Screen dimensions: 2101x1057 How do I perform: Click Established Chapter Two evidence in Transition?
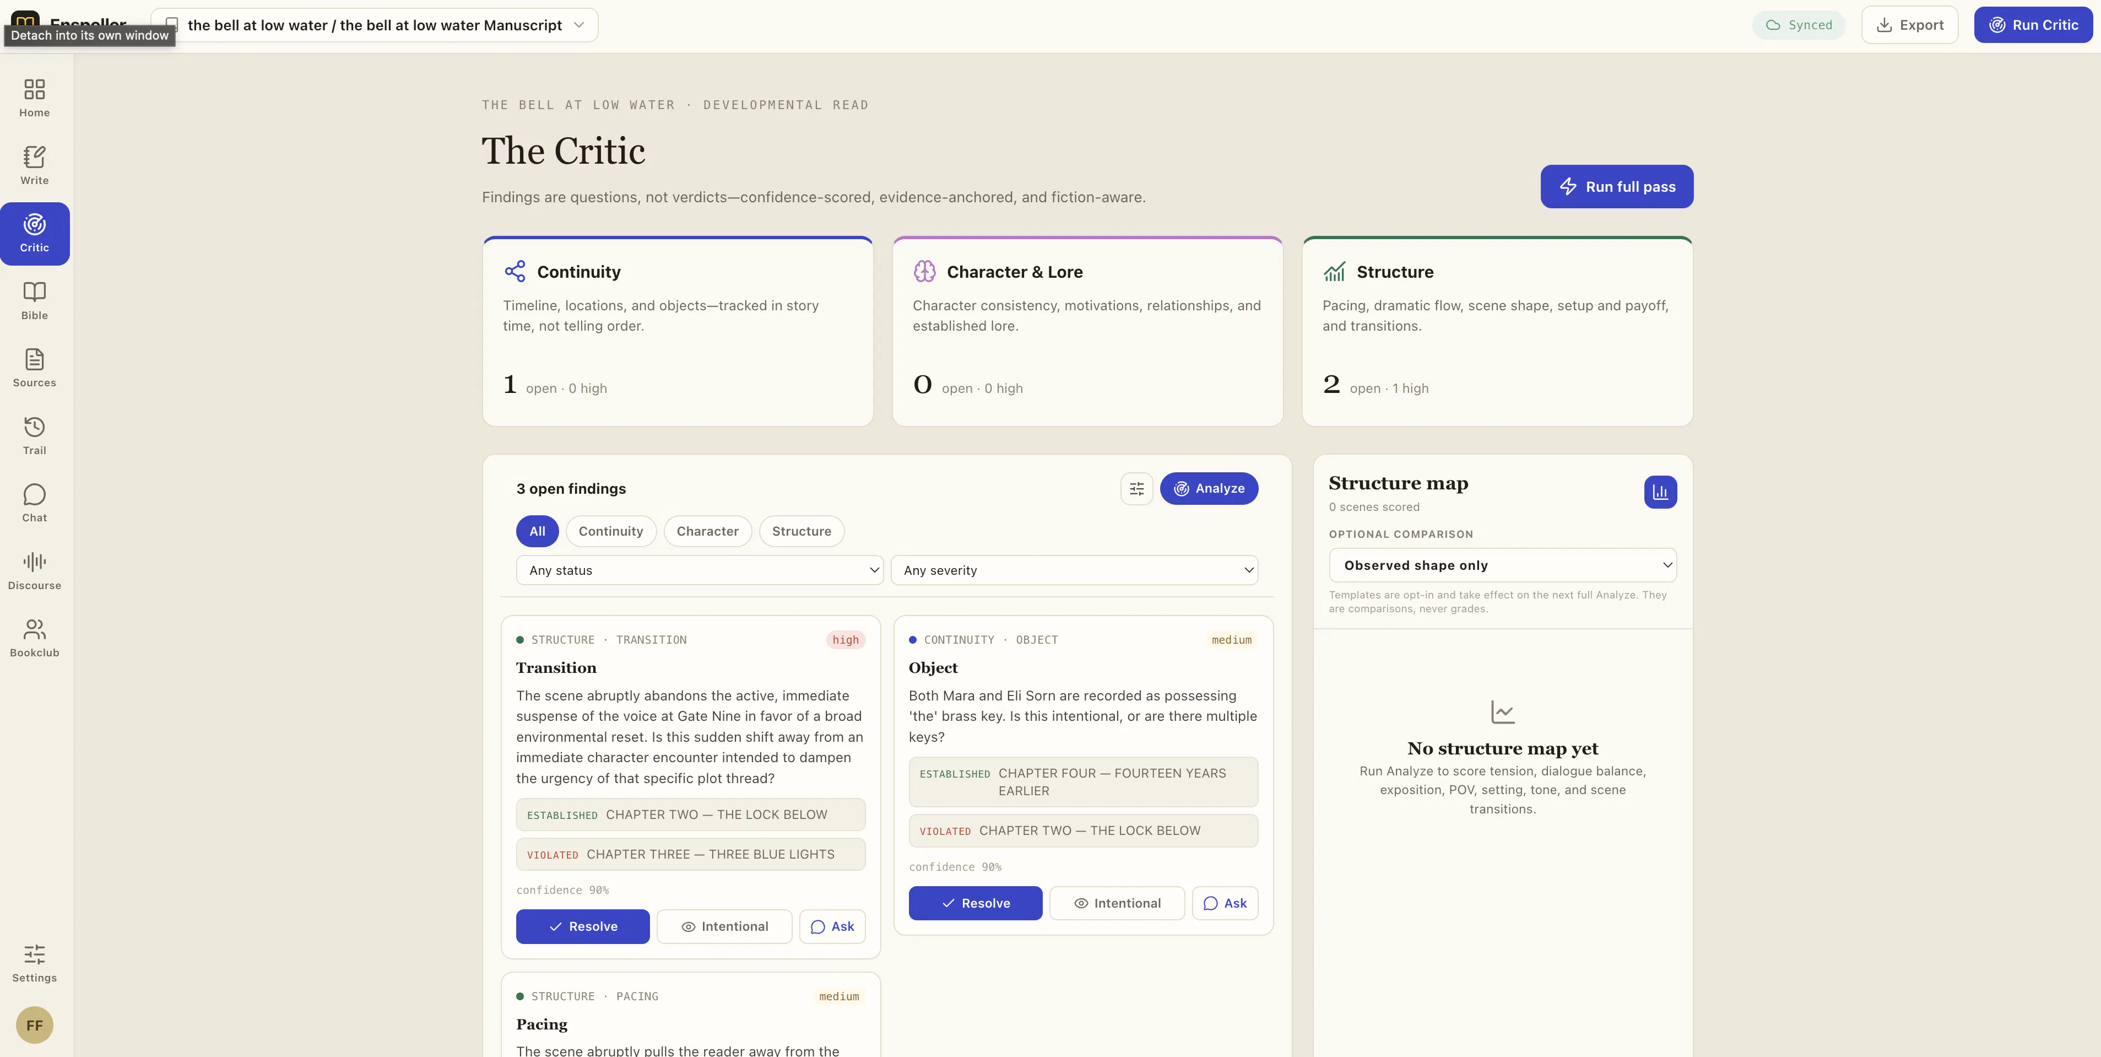(x=691, y=816)
